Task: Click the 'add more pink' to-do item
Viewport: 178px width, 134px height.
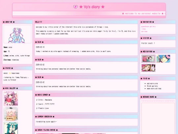Action: click(x=152, y=83)
